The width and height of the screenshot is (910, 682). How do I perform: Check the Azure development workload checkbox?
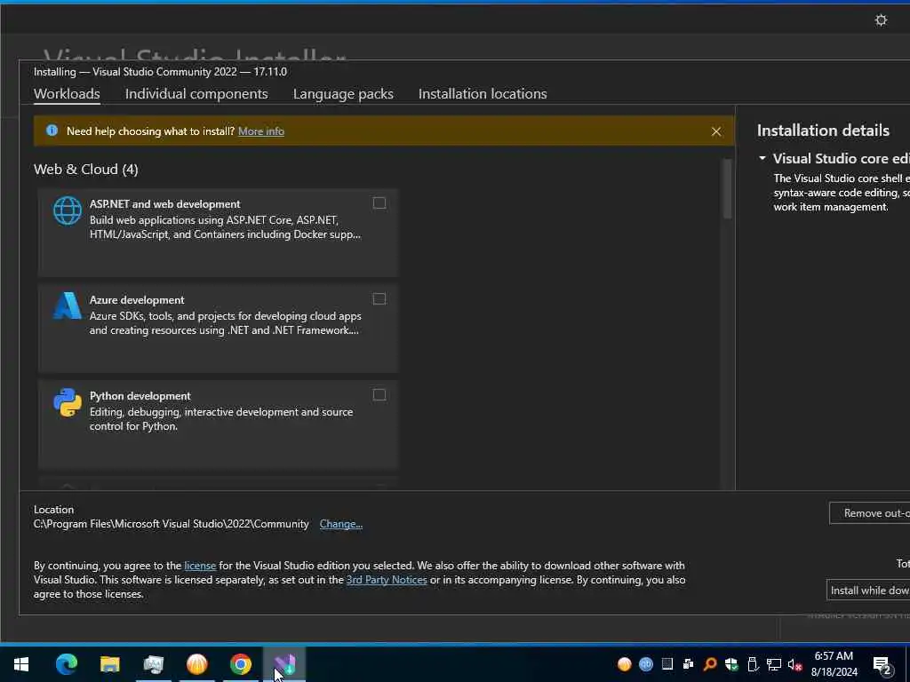coord(379,298)
